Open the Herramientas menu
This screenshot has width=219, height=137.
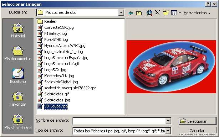point(197,13)
